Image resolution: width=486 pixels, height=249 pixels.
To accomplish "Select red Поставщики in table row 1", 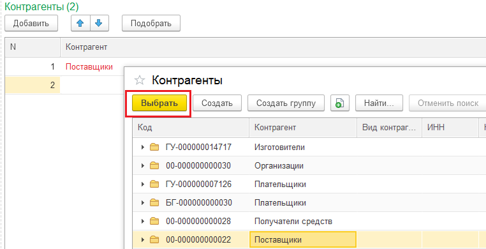I will (x=89, y=66).
